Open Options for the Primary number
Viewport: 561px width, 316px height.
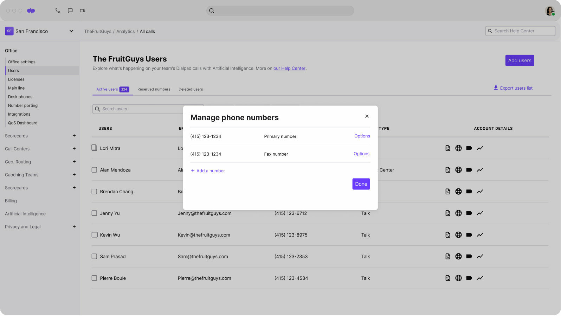pos(362,136)
